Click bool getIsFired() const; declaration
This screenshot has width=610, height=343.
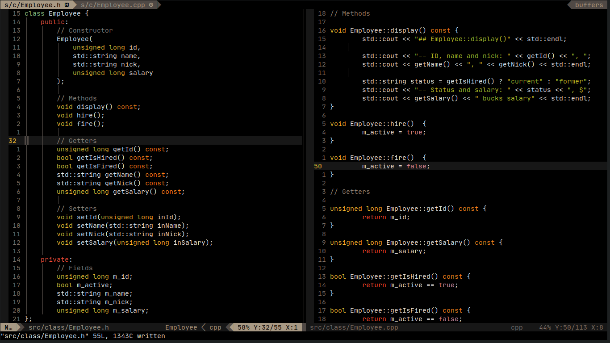pyautogui.click(x=105, y=166)
